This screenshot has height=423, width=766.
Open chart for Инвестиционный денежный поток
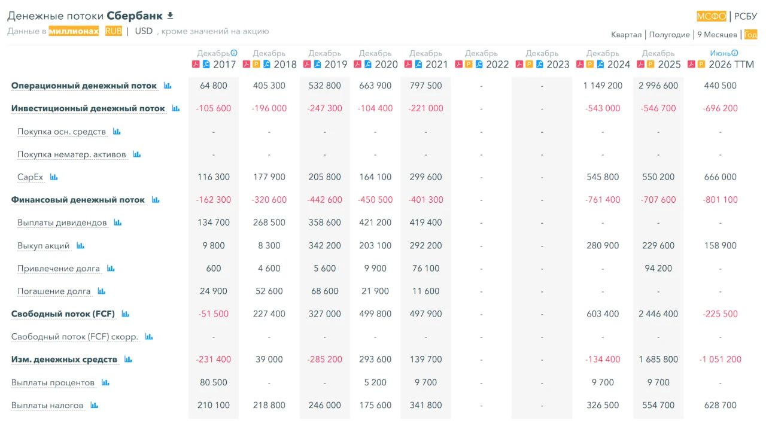coord(176,108)
